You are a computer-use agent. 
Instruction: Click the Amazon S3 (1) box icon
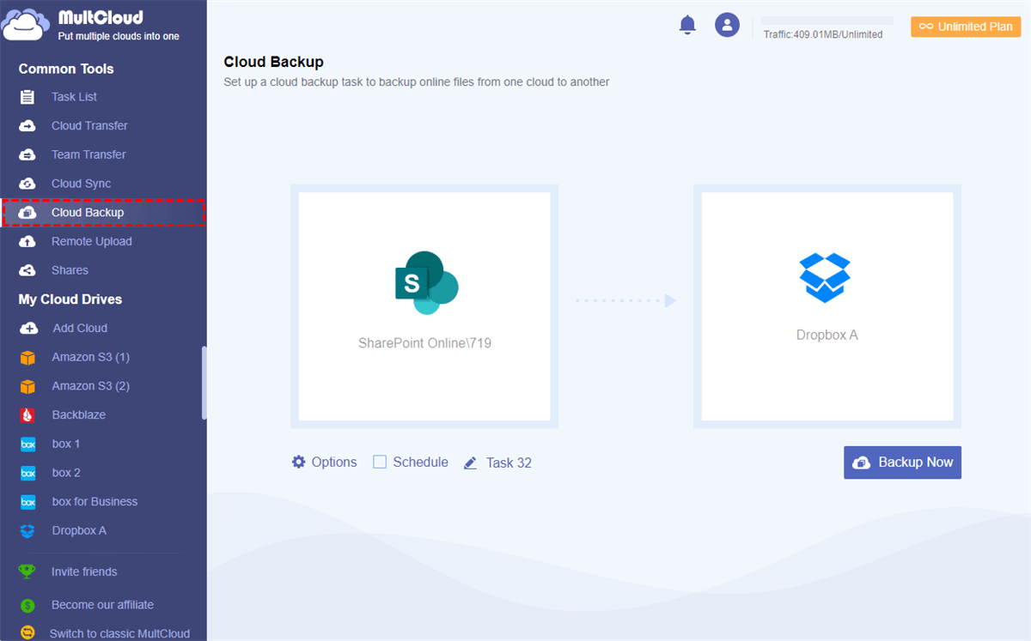tap(27, 357)
